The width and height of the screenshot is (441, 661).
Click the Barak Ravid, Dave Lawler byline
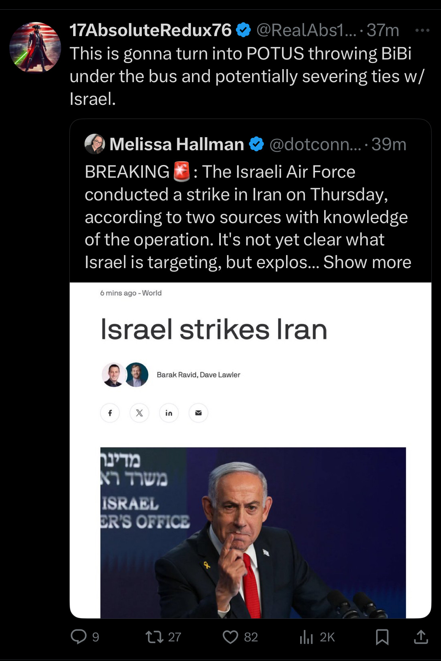(199, 375)
